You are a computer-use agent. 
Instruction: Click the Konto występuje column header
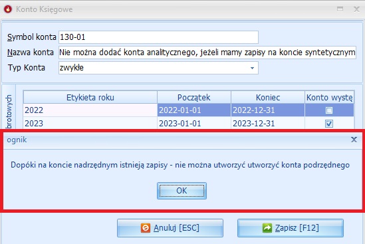click(x=329, y=97)
